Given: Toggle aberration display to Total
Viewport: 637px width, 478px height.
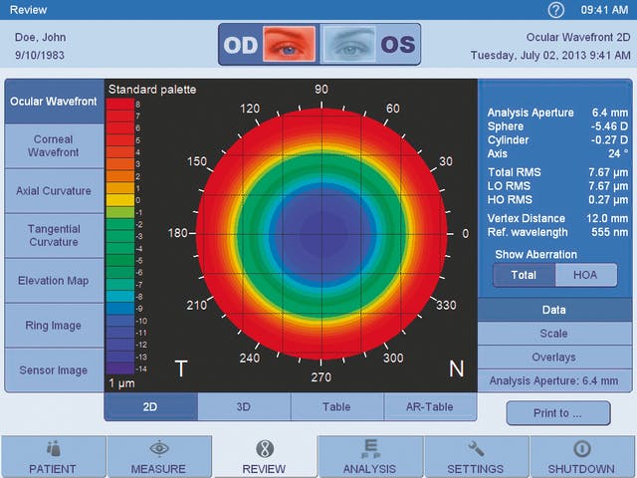Looking at the screenshot, I should 524,275.
